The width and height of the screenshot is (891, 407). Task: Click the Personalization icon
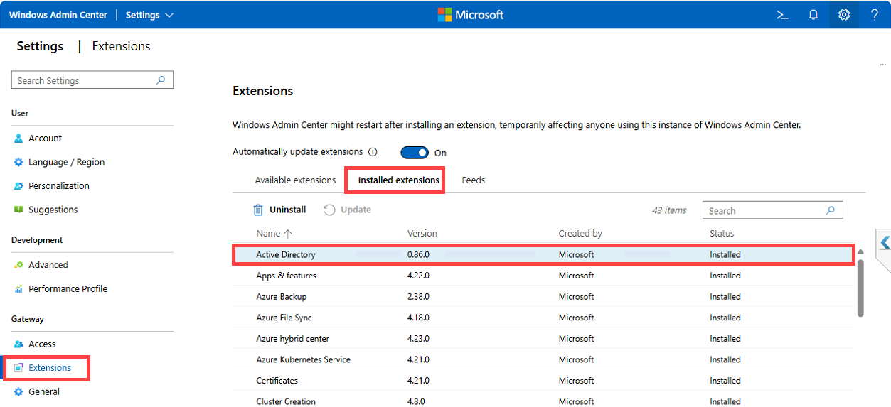(x=18, y=186)
